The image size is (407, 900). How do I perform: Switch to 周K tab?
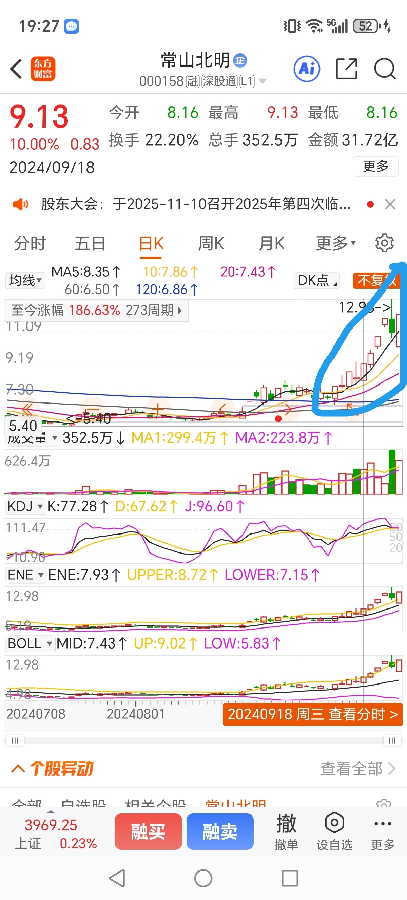pyautogui.click(x=211, y=243)
